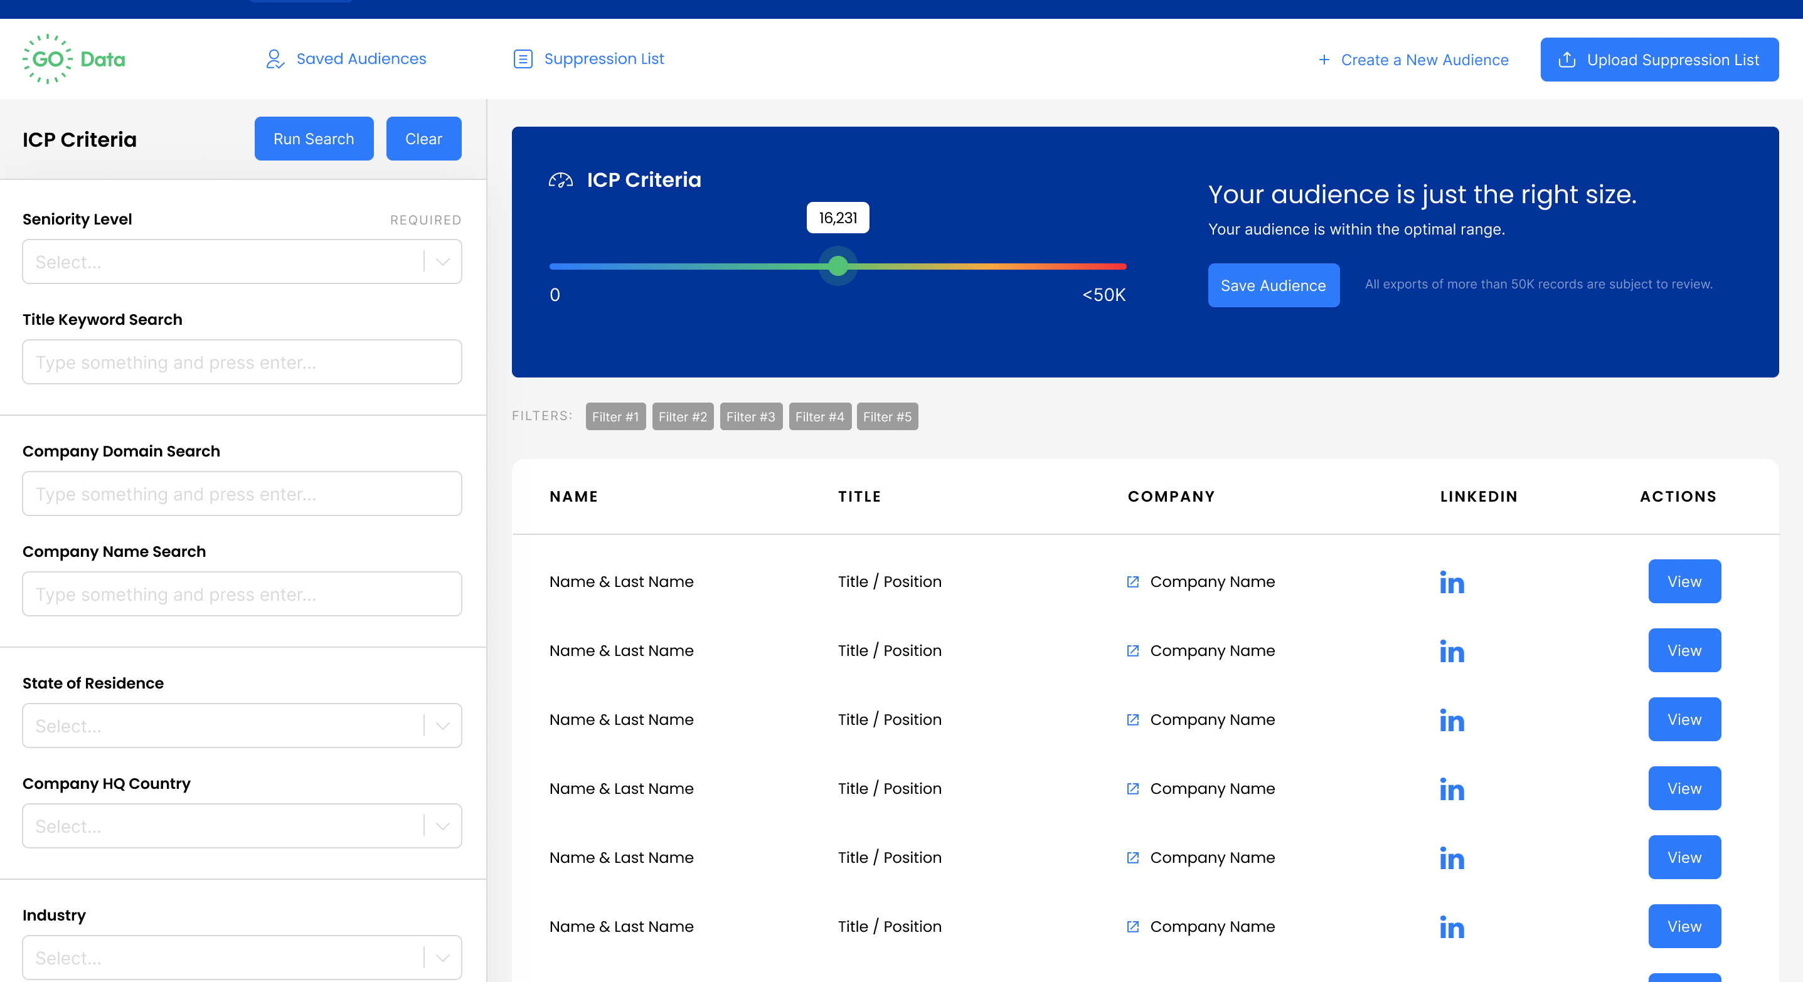
Task: Click the Suppression List document icon
Action: click(523, 59)
